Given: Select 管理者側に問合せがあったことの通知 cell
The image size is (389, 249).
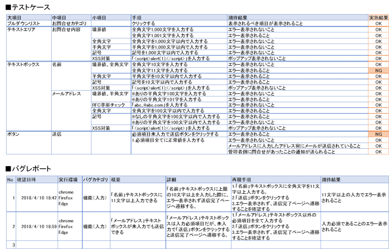Looking at the screenshot, I should [298, 151].
